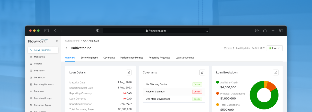Click Onside badge for Net Working Capital
This screenshot has height=112, width=312.
coord(197,84)
